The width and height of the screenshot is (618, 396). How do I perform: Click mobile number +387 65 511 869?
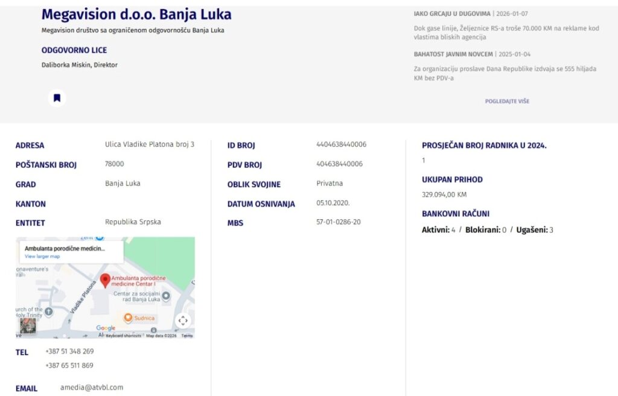point(69,365)
